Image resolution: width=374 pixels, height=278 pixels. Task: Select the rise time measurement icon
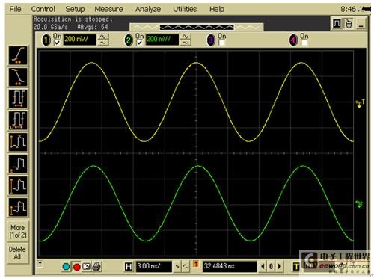[18, 55]
